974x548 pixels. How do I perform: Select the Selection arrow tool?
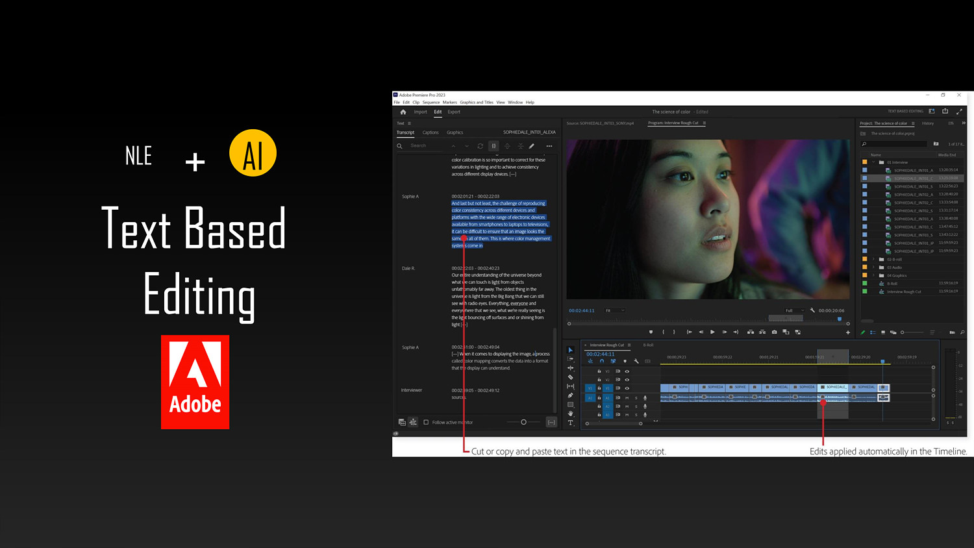571,350
